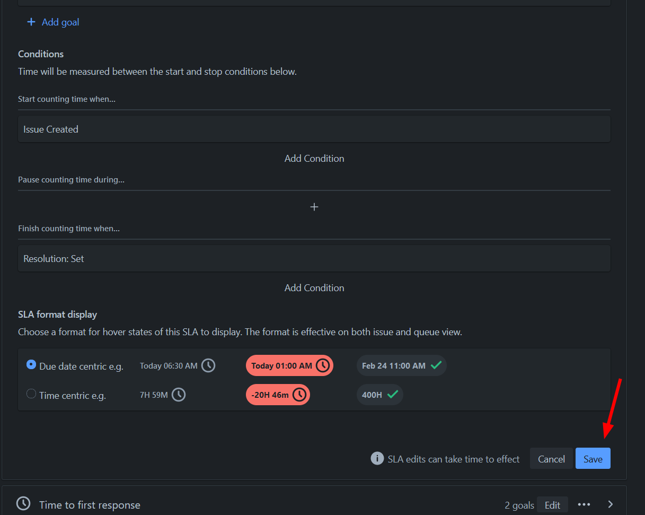Add a pause condition with plus button
Image resolution: width=645 pixels, height=515 pixels.
314,207
